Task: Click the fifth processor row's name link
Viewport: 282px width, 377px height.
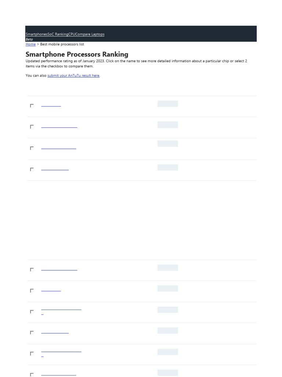Action: [x=59, y=270]
